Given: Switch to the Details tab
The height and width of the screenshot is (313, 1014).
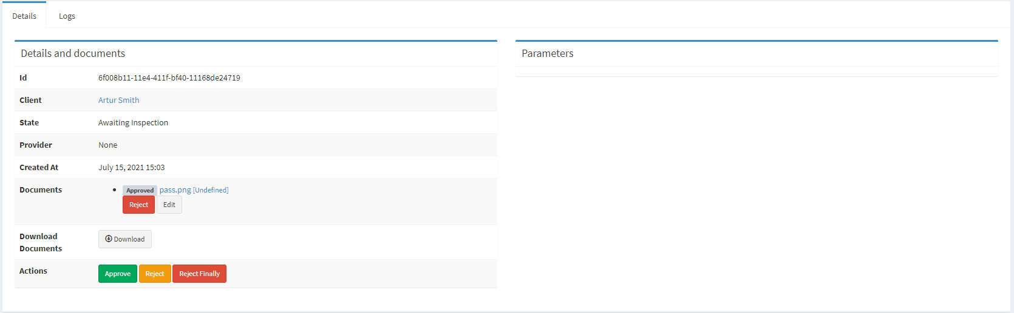Looking at the screenshot, I should point(24,16).
